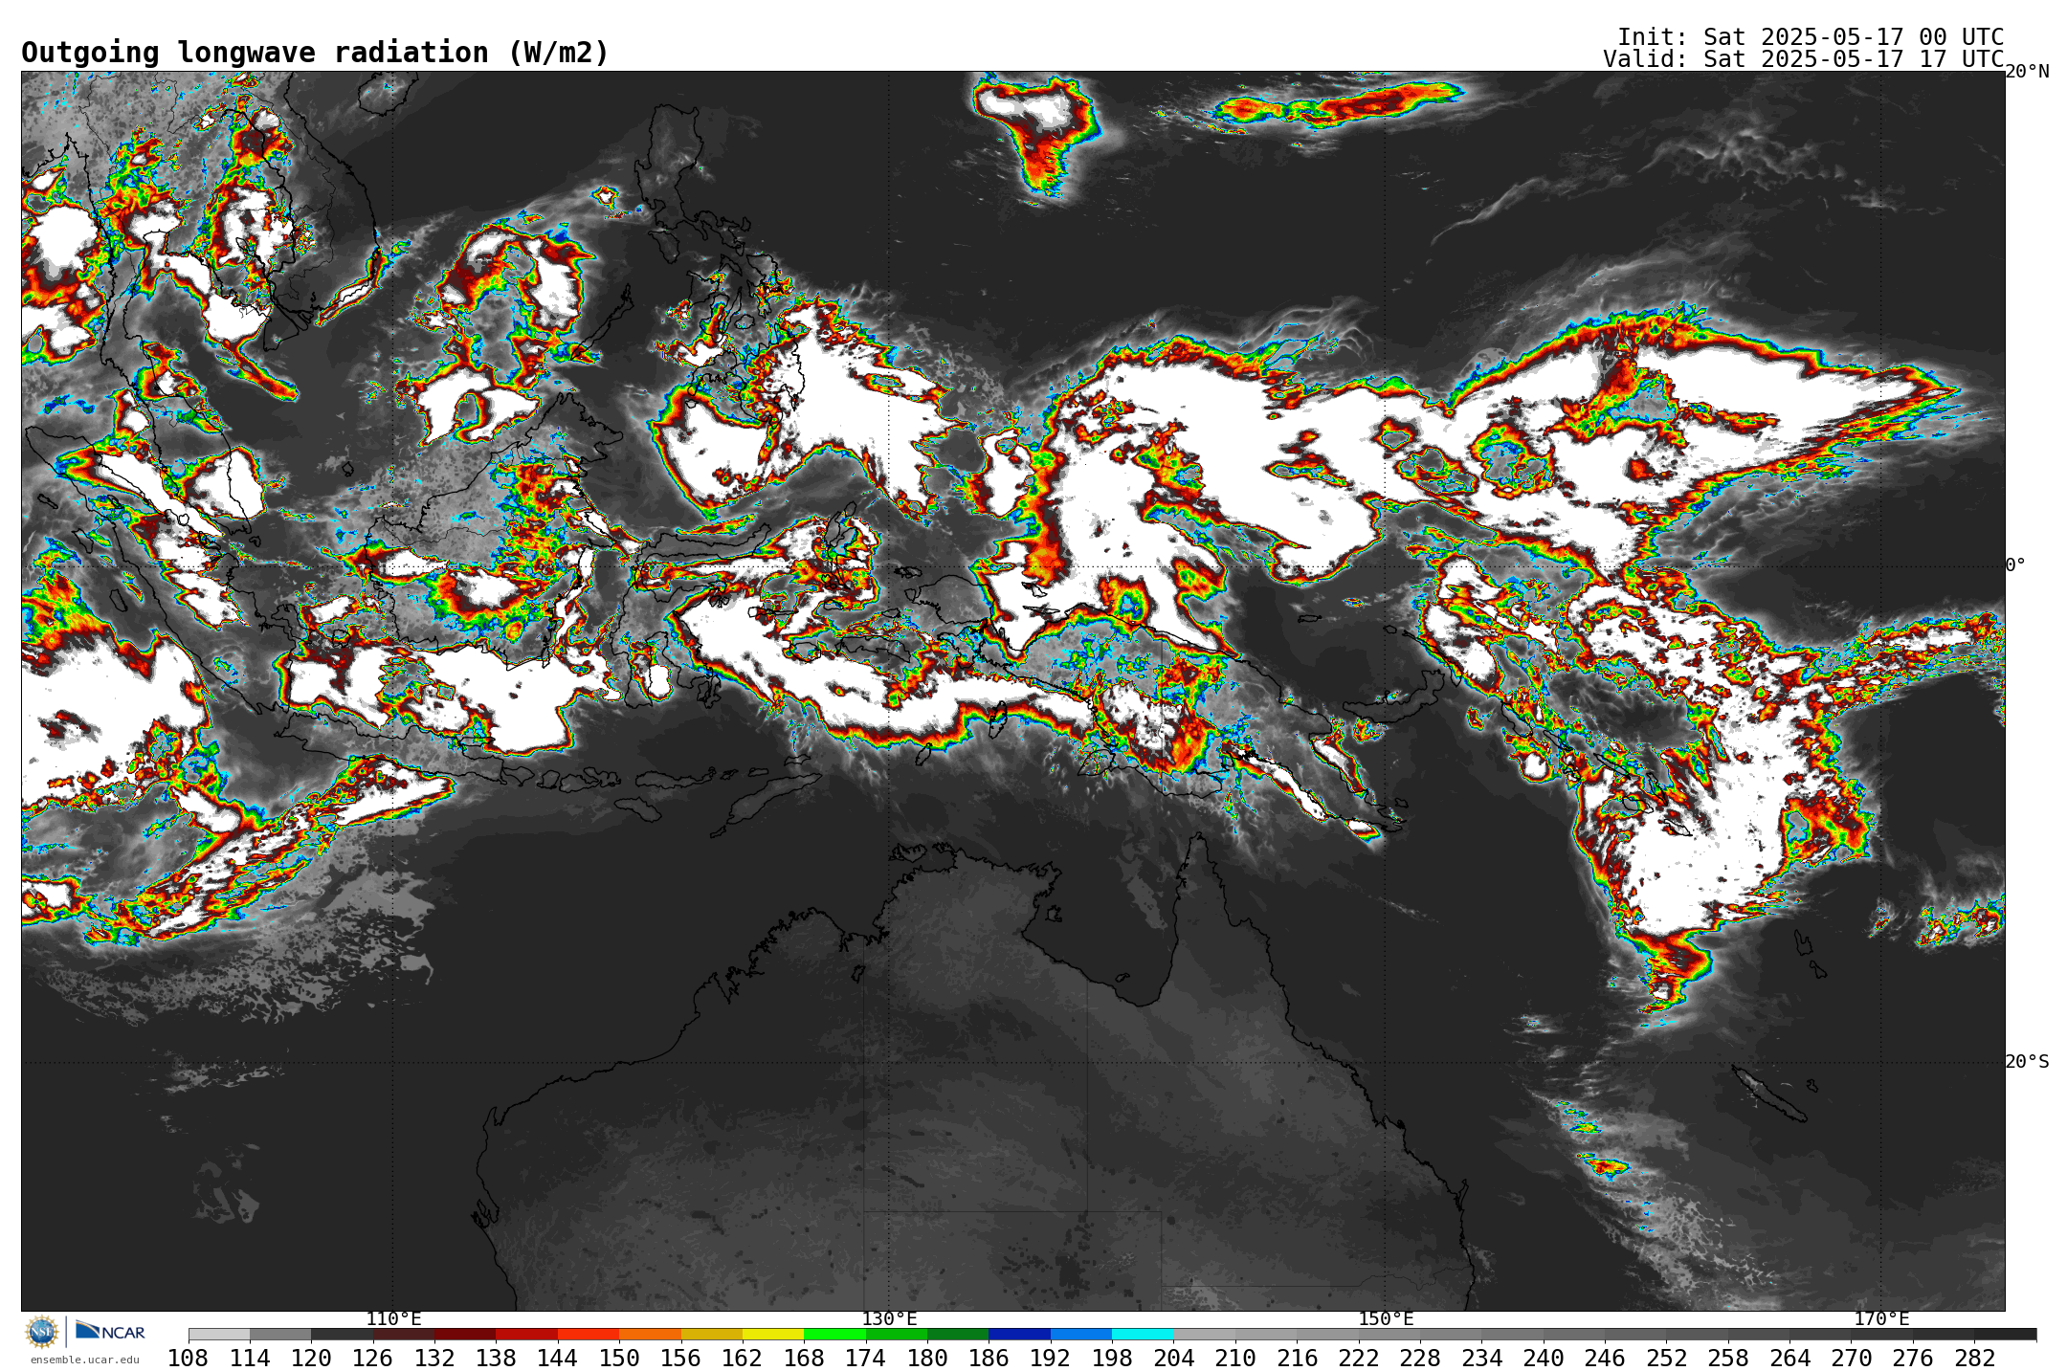Click the 258 colorbar value
Viewport: 2067px width, 1371px height.
(1728, 1358)
